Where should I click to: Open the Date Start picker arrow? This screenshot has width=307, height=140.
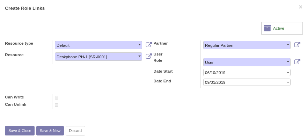(x=288, y=73)
